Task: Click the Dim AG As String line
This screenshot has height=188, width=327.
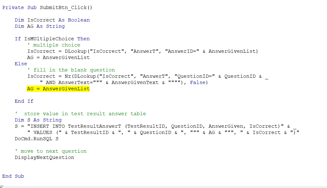Action: (39, 26)
